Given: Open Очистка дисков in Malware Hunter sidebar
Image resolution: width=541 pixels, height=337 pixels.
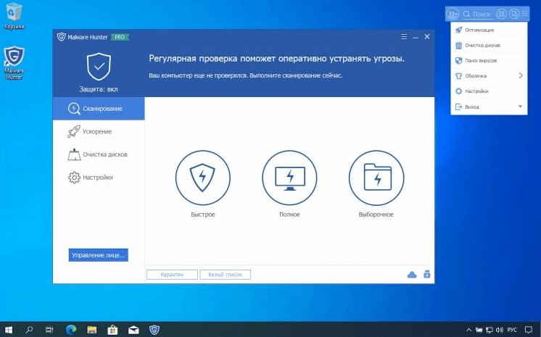Looking at the screenshot, I should tap(99, 154).
